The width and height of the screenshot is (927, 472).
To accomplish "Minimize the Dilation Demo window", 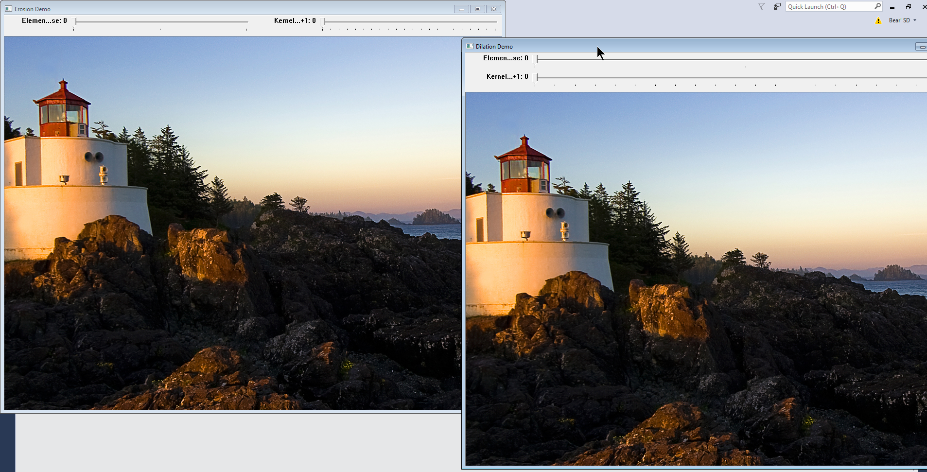I will [922, 47].
